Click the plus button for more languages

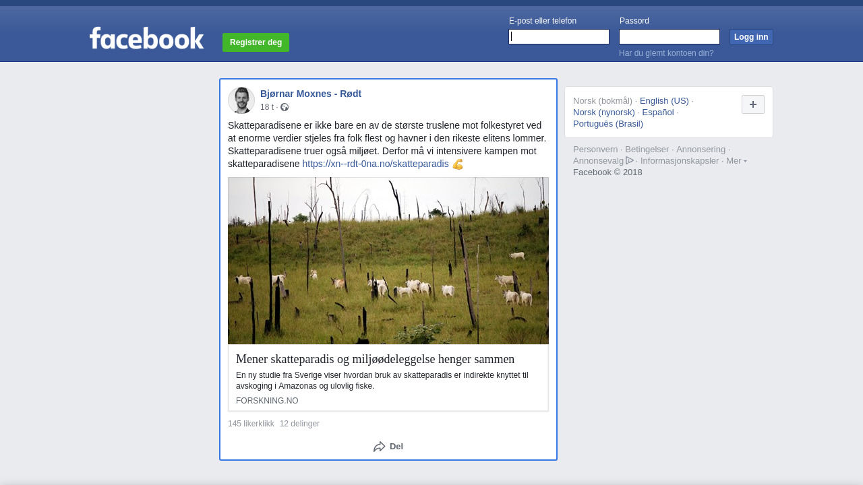(753, 104)
